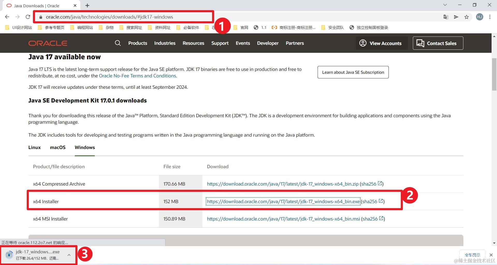
Task: Open the 官网 bookmark folder
Action: [x=241, y=27]
